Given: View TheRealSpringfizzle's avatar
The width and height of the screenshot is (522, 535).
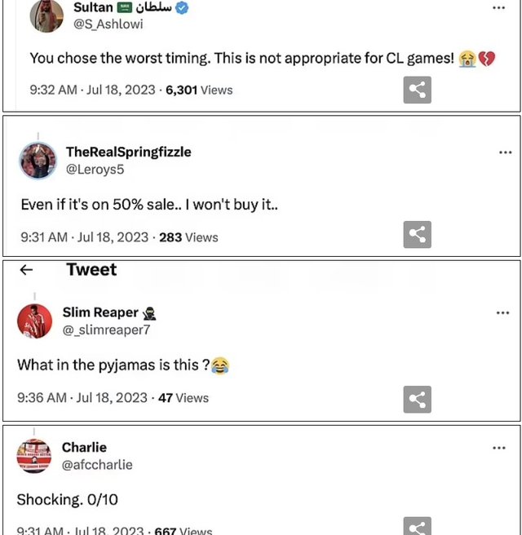Looking at the screenshot, I should coord(38,161).
